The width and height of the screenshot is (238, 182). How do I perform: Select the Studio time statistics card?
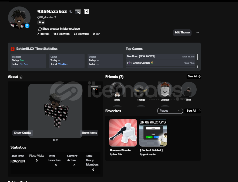point(105,61)
